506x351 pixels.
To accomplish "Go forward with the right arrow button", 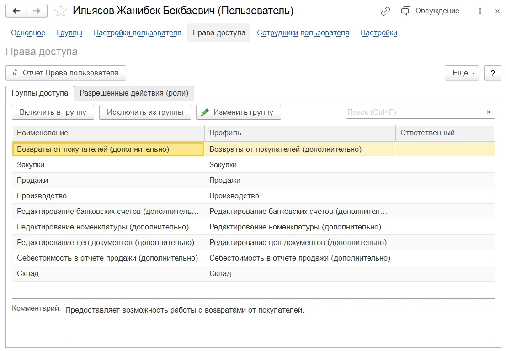I will pos(37,11).
